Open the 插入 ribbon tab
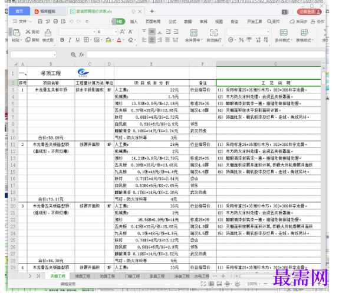This screenshot has width=339, height=296. 134,21
